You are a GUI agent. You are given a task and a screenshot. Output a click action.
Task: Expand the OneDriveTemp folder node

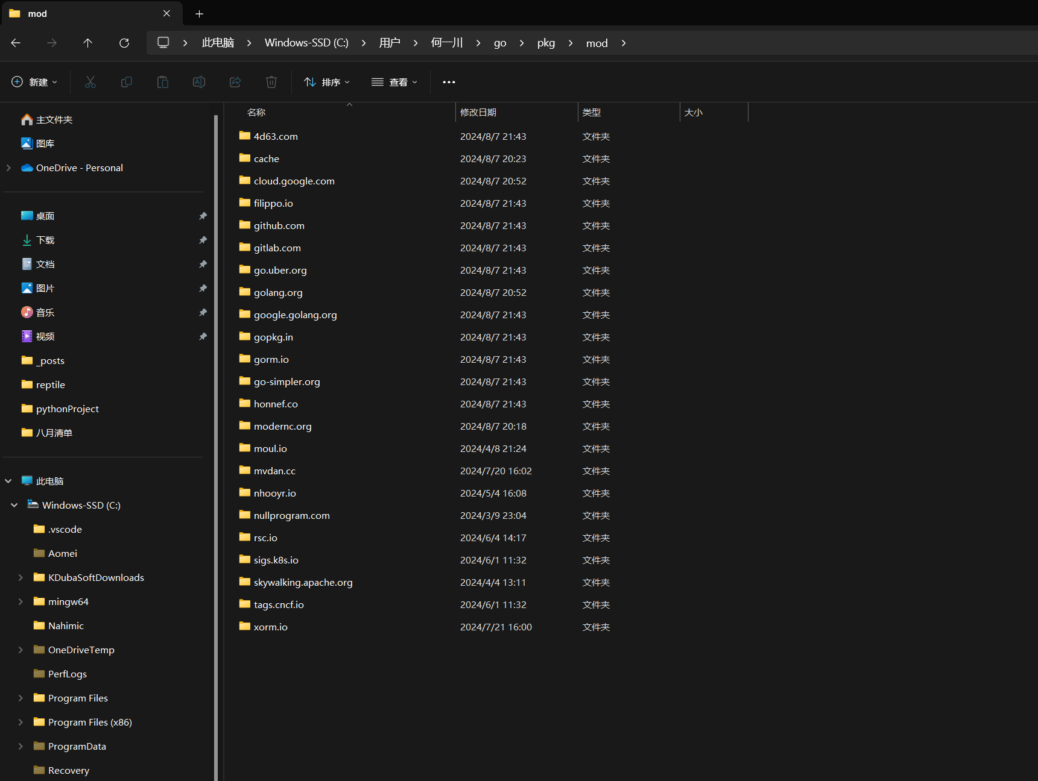(21, 650)
